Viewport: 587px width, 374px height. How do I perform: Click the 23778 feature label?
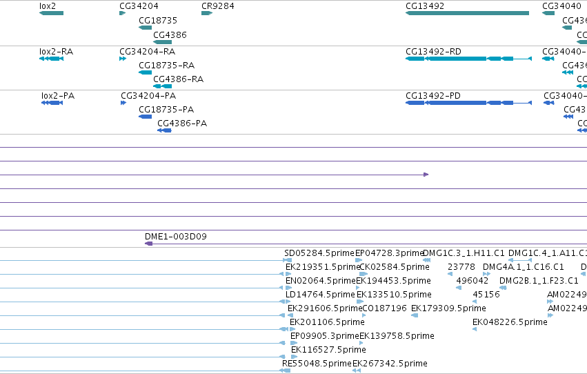click(461, 267)
